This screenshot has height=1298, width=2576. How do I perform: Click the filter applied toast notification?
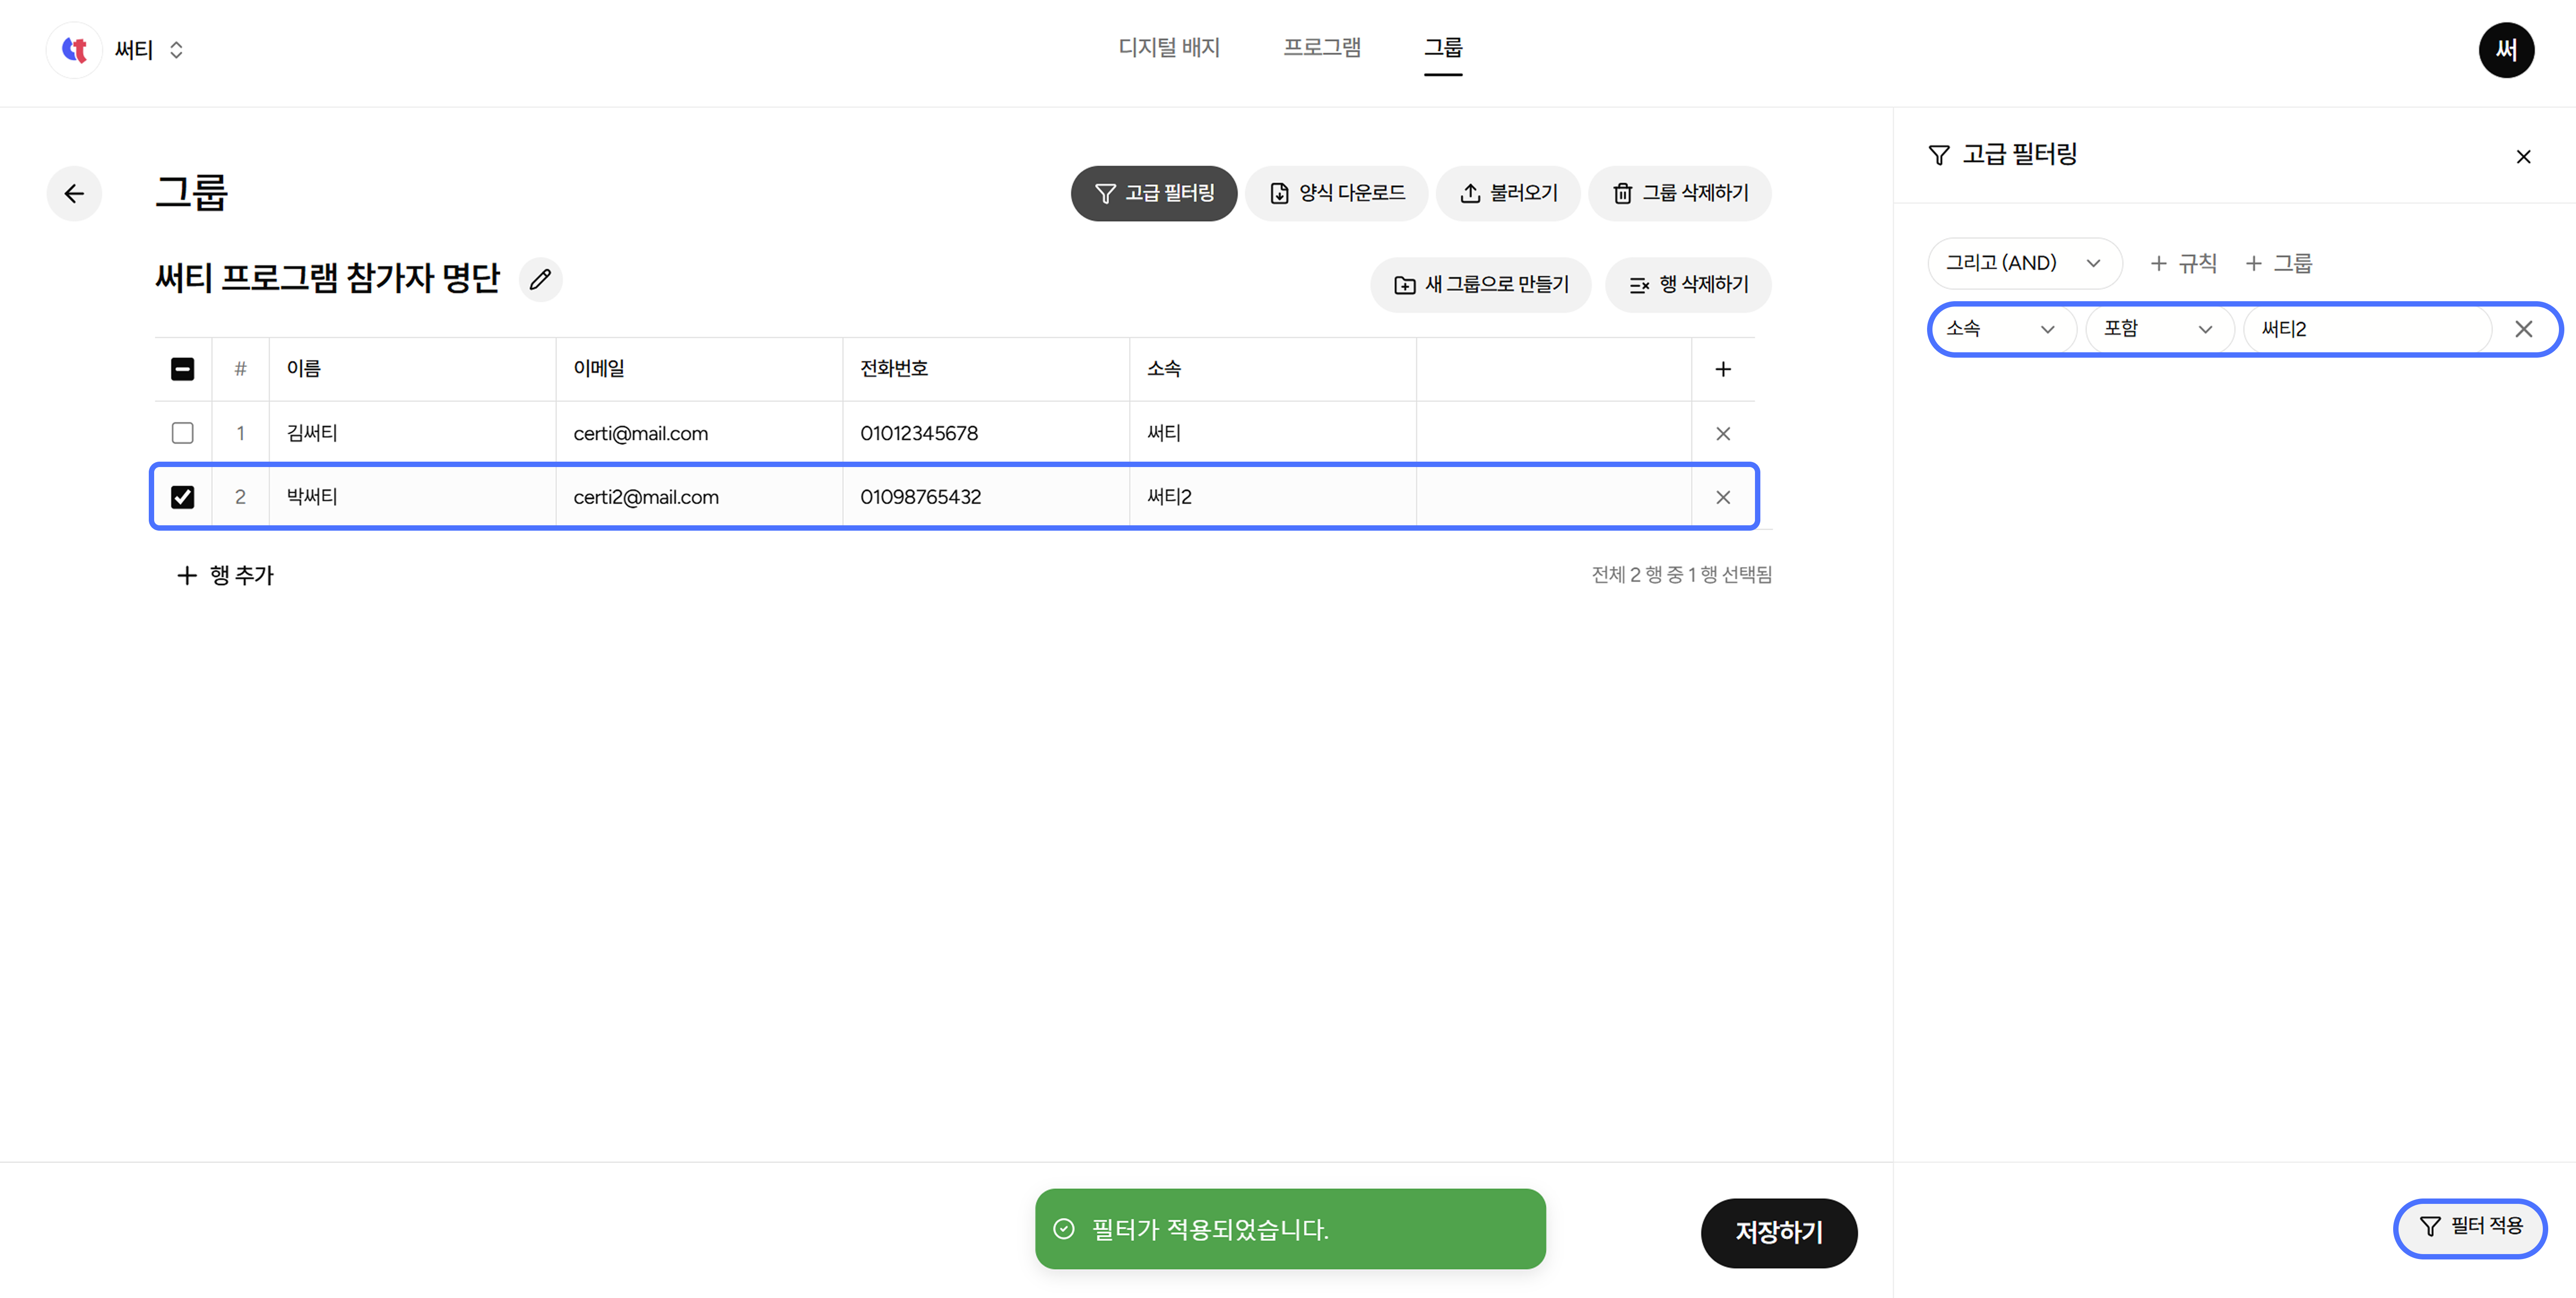coord(1290,1229)
